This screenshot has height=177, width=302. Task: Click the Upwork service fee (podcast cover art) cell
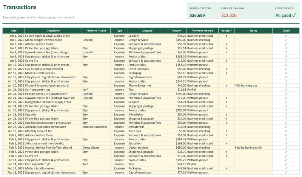(53, 98)
